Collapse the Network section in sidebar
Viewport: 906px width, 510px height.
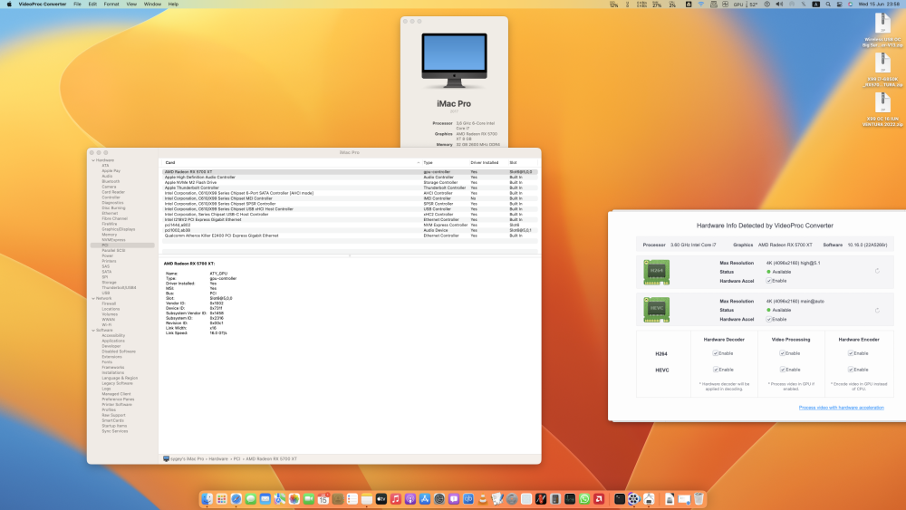coord(93,298)
